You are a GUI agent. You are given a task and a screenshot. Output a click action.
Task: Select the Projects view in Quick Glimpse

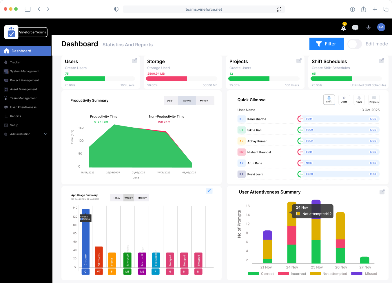click(374, 100)
